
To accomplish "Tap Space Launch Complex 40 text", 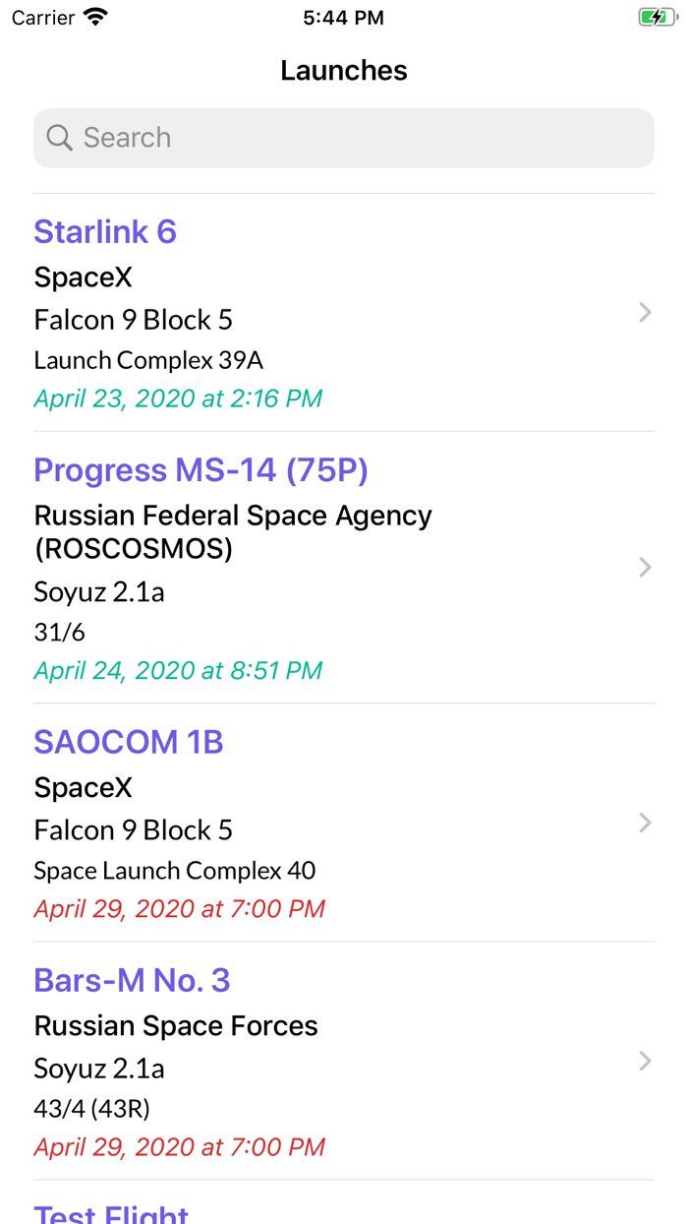I will [175, 870].
